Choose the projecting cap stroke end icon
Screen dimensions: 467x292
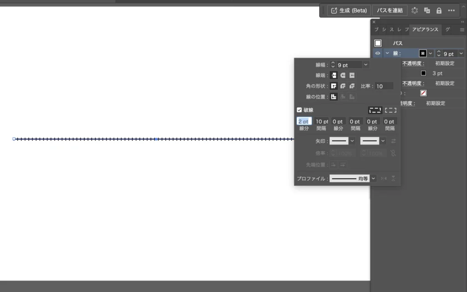(352, 75)
